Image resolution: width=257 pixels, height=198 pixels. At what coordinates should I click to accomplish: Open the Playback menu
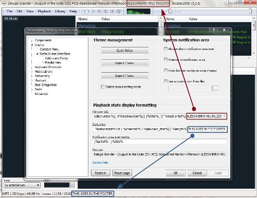coord(44,11)
